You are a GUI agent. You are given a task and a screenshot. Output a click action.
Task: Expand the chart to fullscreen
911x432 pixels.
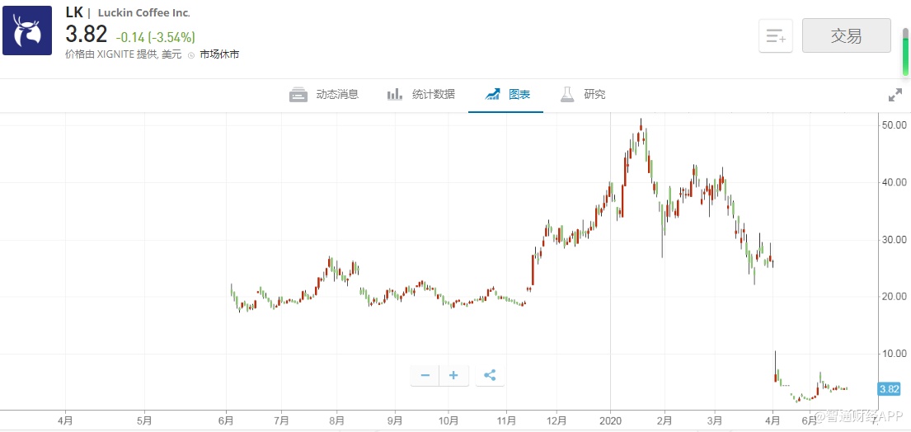[x=895, y=95]
